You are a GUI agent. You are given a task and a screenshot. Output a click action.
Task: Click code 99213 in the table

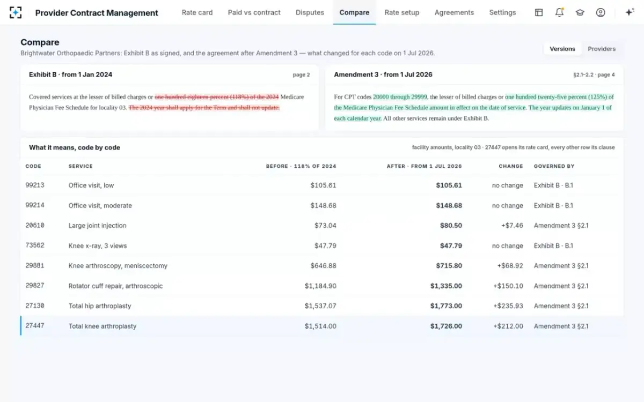click(x=35, y=185)
